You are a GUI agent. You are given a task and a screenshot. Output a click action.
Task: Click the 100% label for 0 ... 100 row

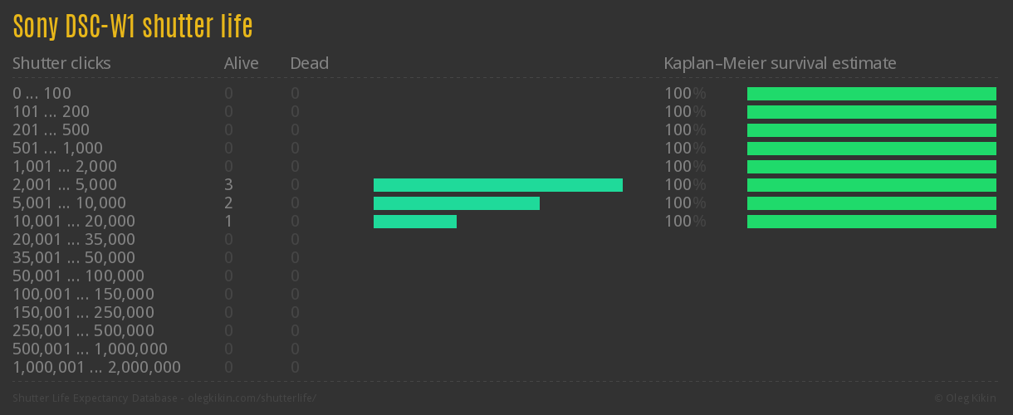point(685,94)
